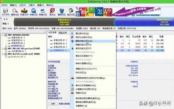The width and height of the screenshot is (174, 109).
Task: Collapse the HD3:MsftVirtualDisk tree node
Action: pyautogui.click(x=3, y=54)
